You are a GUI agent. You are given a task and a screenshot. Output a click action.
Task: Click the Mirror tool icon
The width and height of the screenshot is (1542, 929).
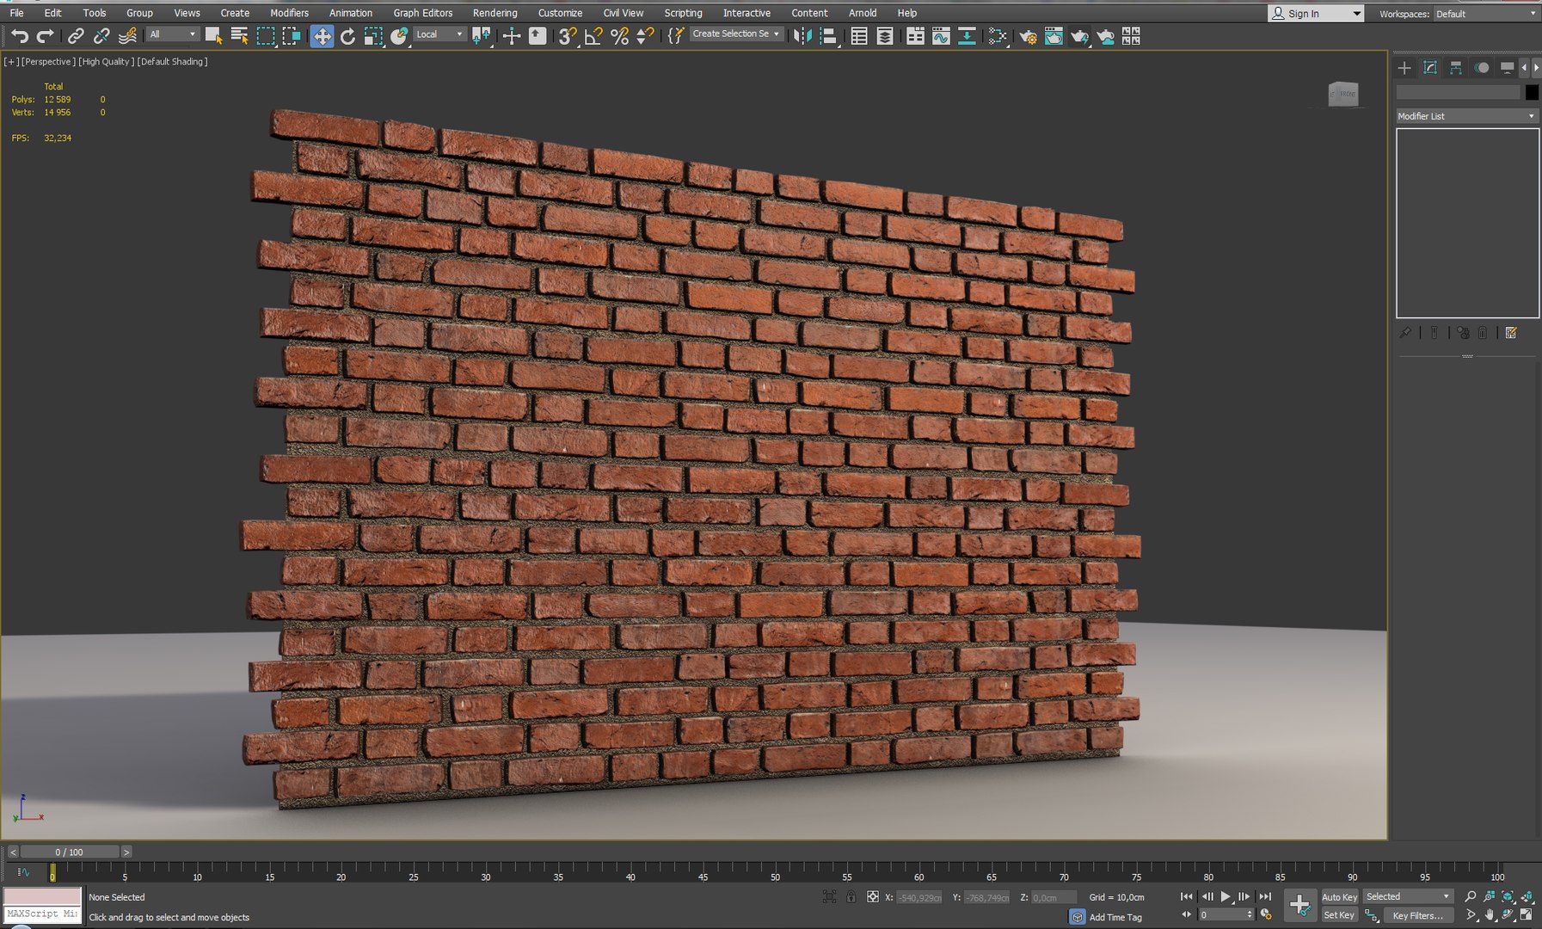coord(802,35)
